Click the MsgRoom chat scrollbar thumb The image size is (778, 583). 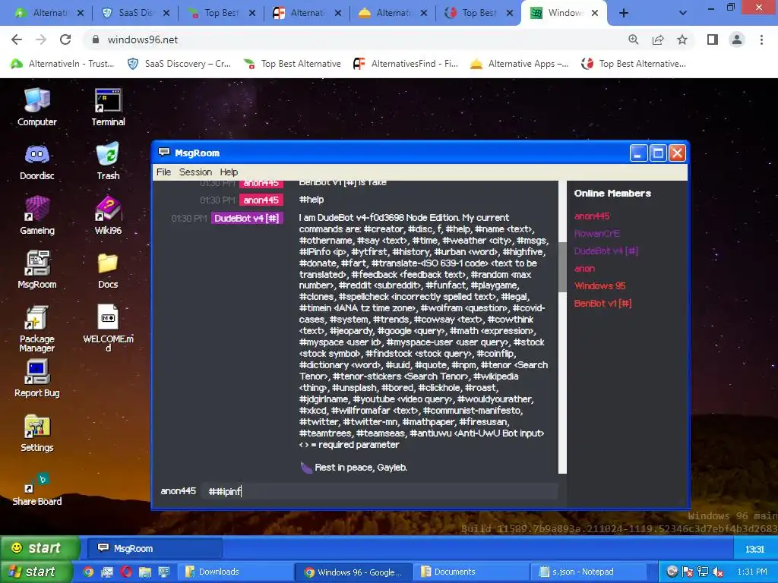point(562,266)
